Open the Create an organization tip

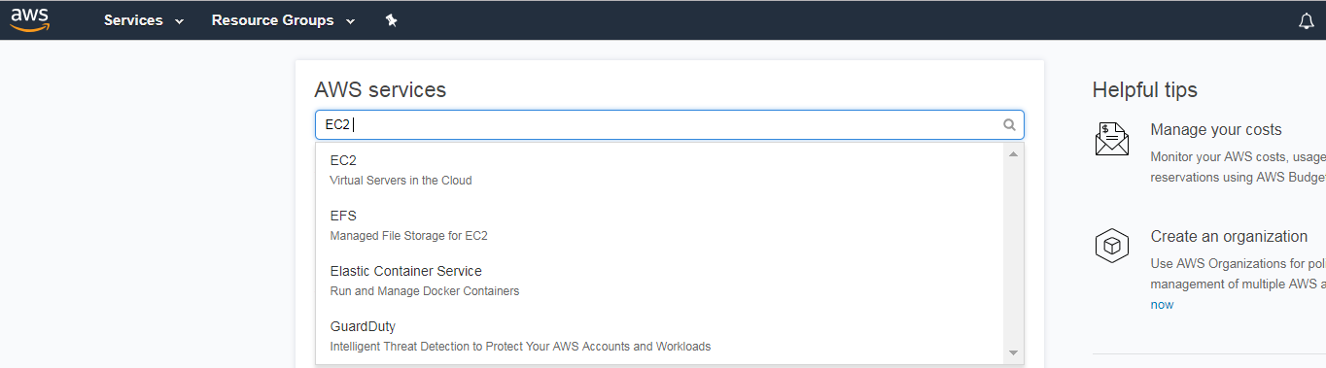pyautogui.click(x=1229, y=236)
